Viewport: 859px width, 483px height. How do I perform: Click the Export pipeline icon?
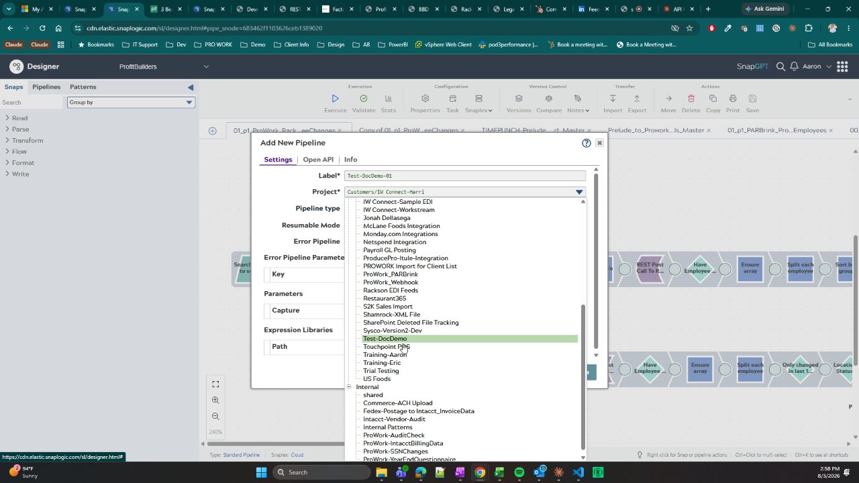pos(637,99)
